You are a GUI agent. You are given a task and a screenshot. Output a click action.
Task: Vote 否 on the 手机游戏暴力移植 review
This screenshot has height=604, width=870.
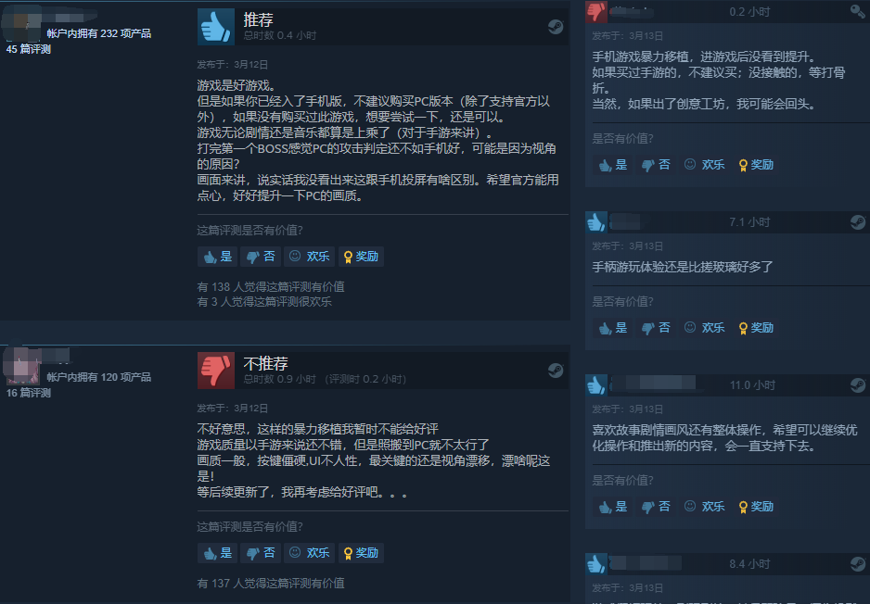click(x=656, y=165)
